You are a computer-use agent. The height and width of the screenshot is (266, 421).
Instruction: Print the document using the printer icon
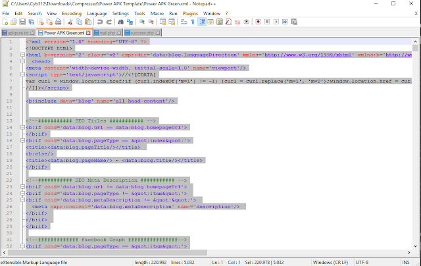click(58, 22)
